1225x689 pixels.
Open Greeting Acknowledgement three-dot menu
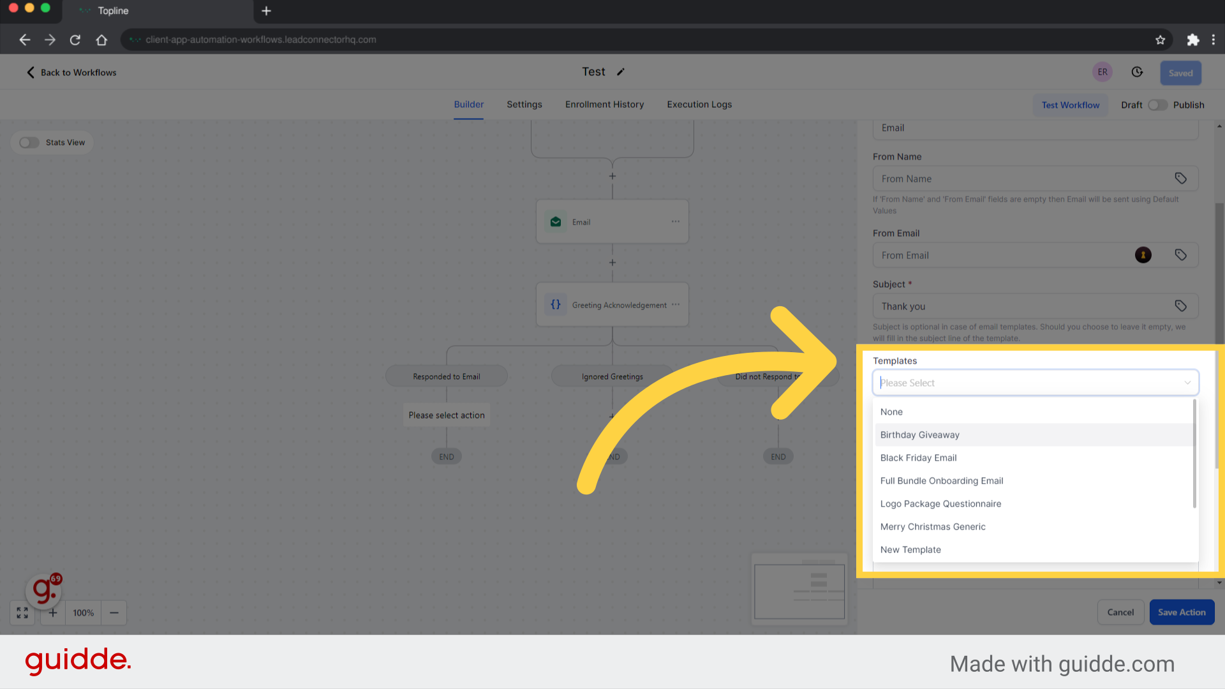676,304
